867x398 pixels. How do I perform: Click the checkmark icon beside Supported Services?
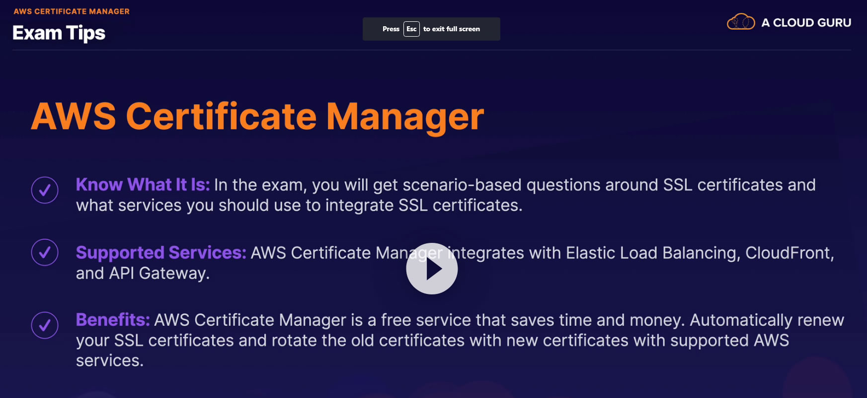(45, 253)
